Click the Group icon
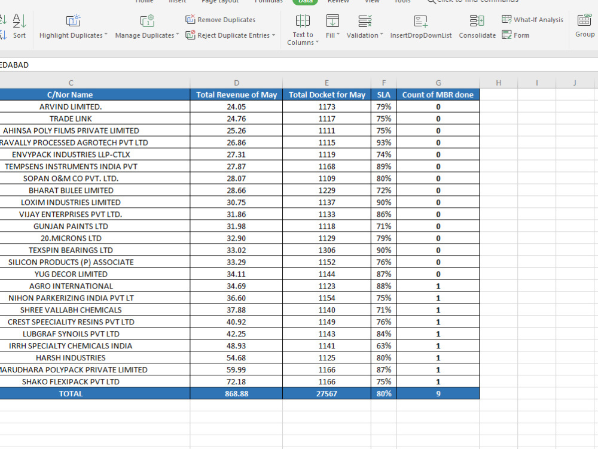The height and width of the screenshot is (449, 598). [x=584, y=20]
